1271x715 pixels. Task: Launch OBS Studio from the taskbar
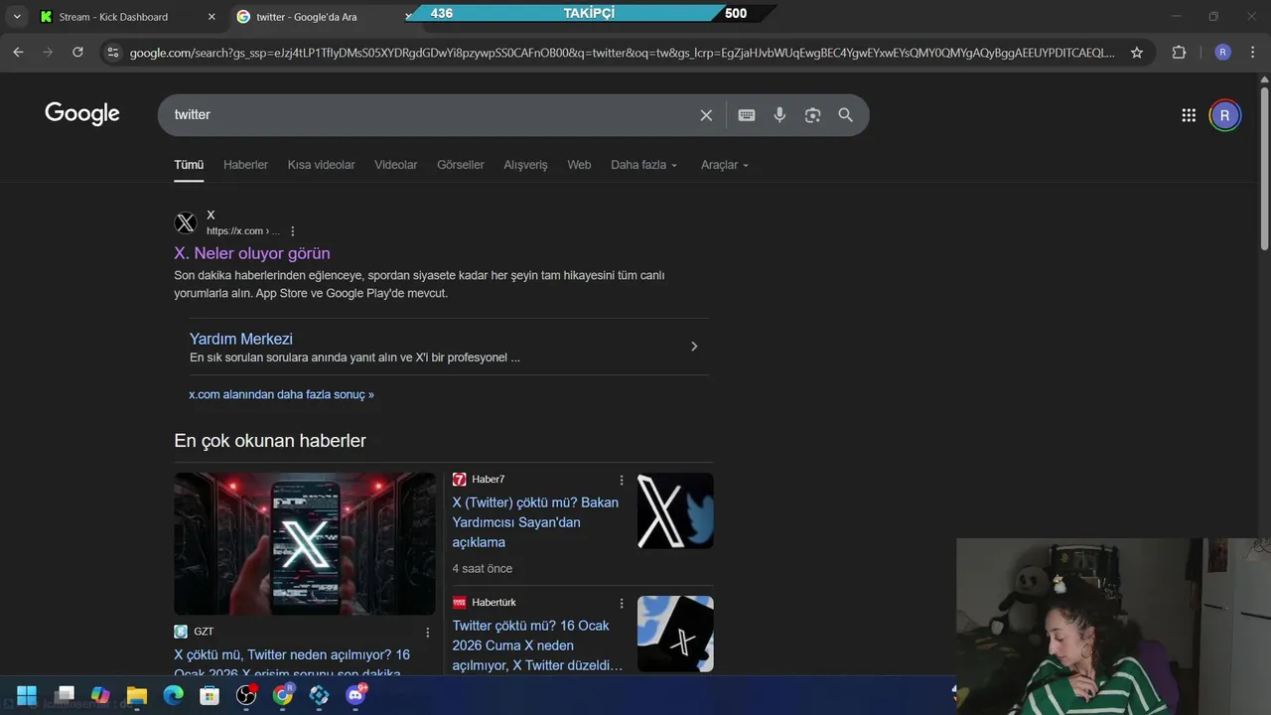click(x=246, y=695)
